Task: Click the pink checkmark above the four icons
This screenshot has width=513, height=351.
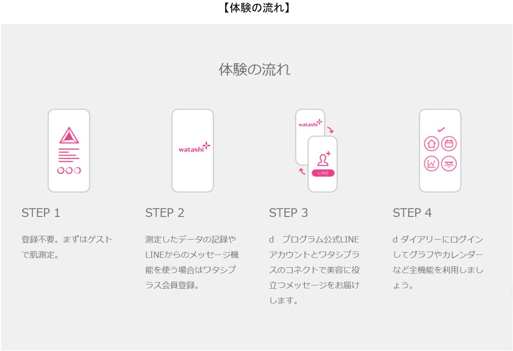Action: pyautogui.click(x=441, y=129)
